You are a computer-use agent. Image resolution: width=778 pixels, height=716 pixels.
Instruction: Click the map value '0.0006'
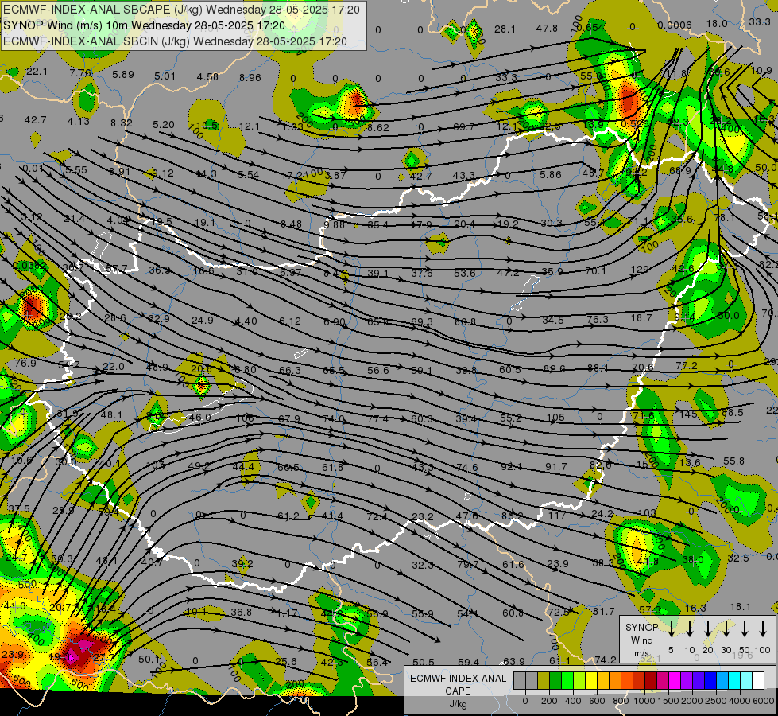pos(675,25)
